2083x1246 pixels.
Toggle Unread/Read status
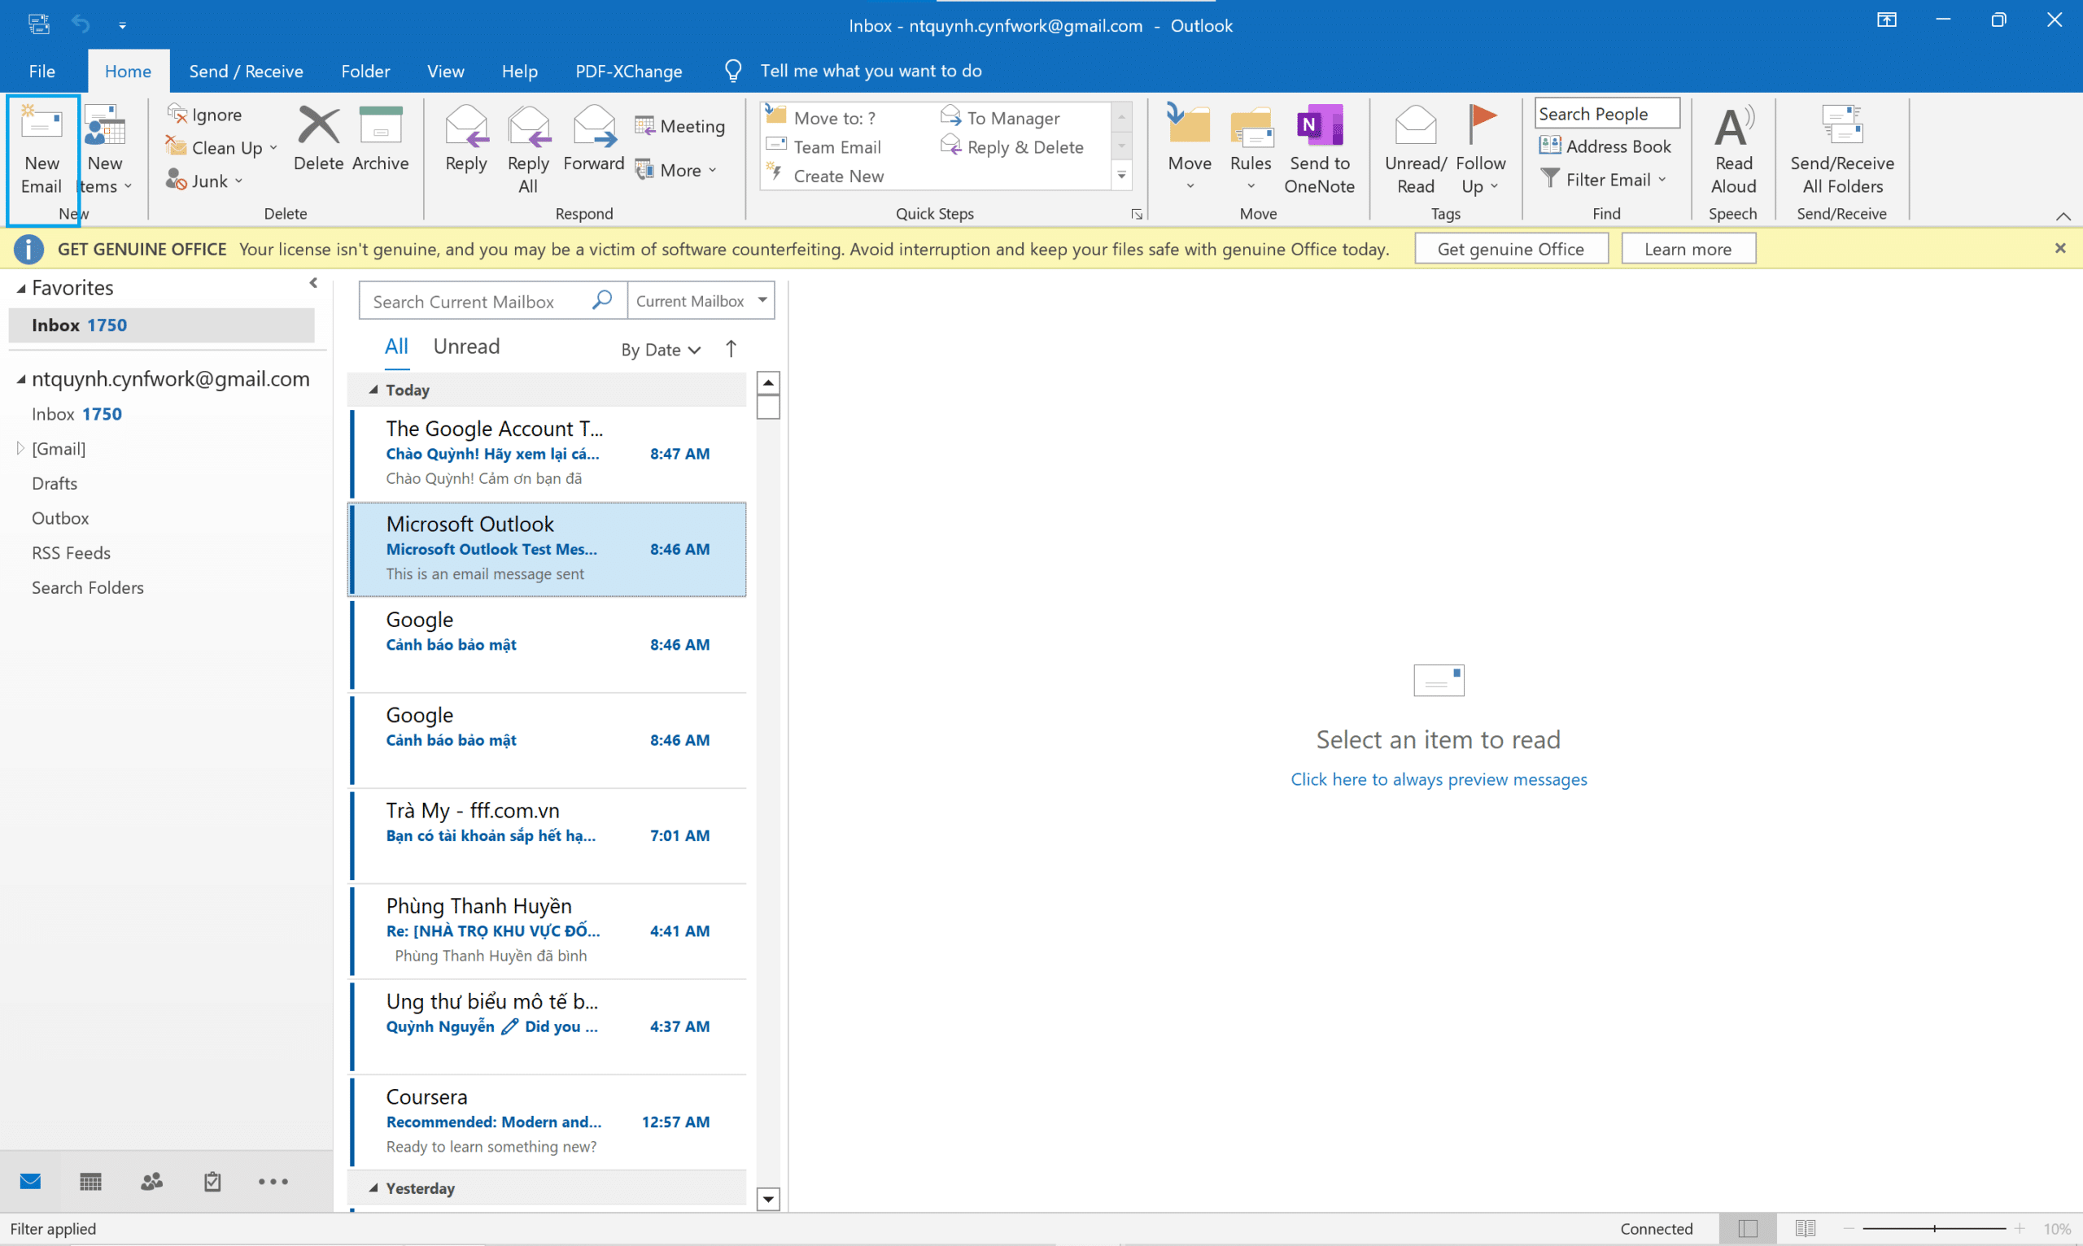coord(1416,150)
